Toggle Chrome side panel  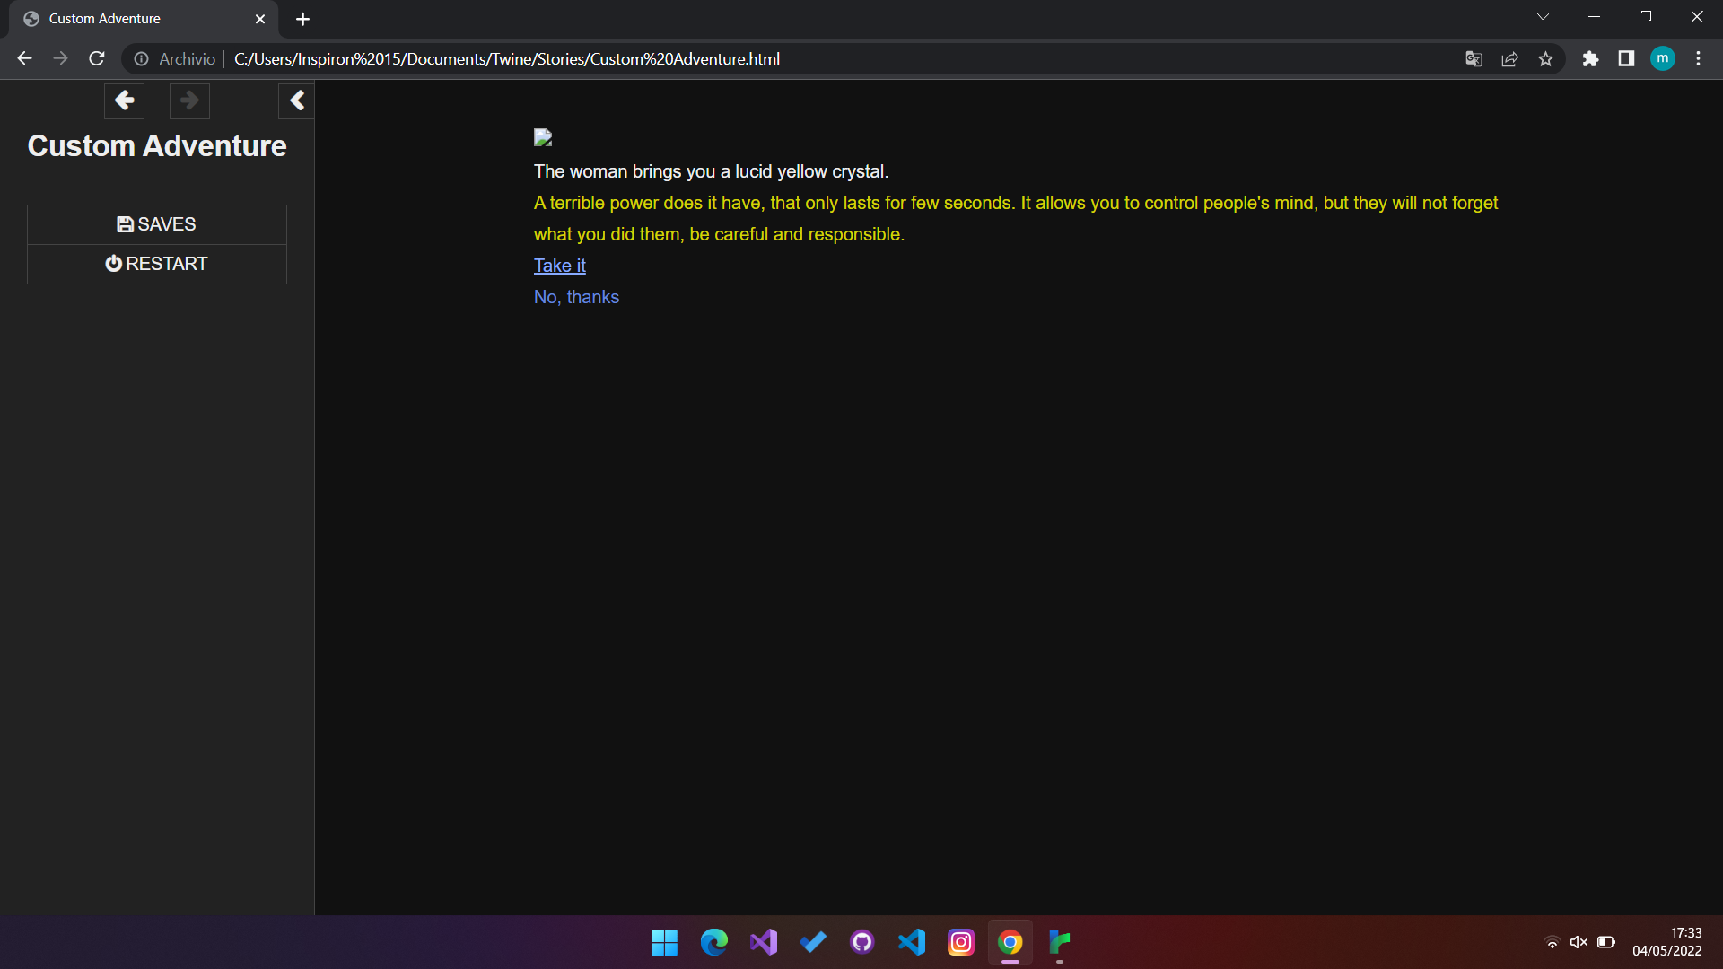point(1626,59)
